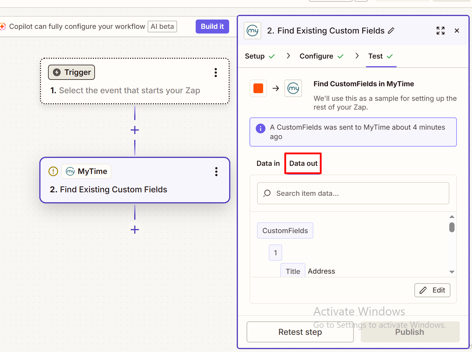Open the MyTime step three-dot menu

click(216, 172)
